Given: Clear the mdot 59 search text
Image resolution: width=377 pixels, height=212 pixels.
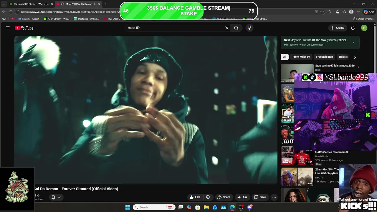Looking at the screenshot, I should pyautogui.click(x=227, y=28).
